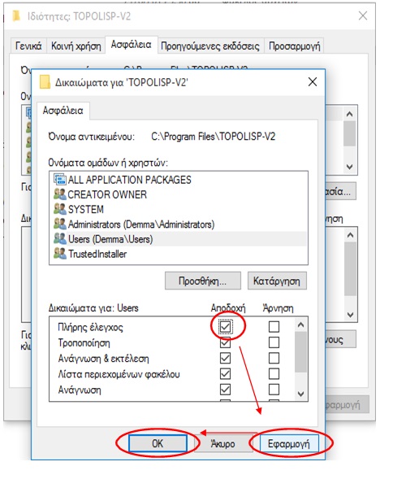The height and width of the screenshot is (488, 406).
Task: Switch to Προσαρμογή tab
Action: [x=294, y=46]
